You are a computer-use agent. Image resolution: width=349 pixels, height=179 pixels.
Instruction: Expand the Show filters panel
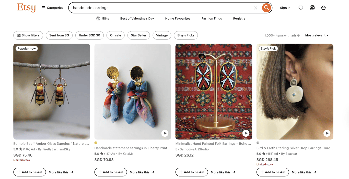[x=28, y=35]
